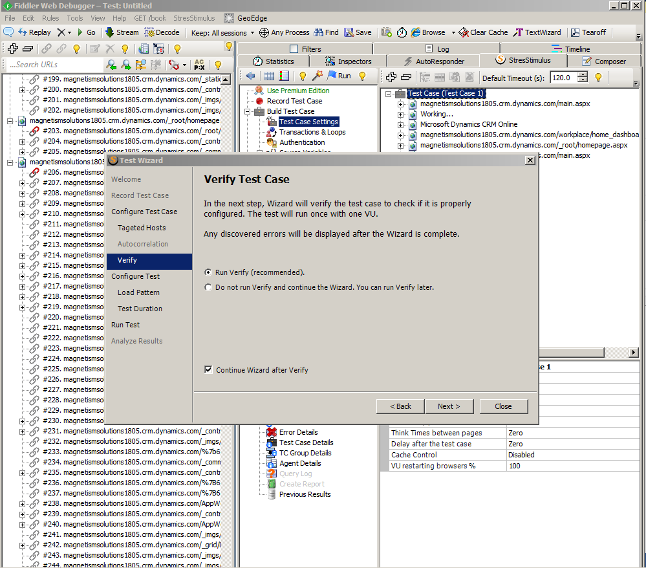Viewport: 646px width, 568px height.
Task: Click the back arrow in StresStimulus toolbar
Action: (x=250, y=76)
